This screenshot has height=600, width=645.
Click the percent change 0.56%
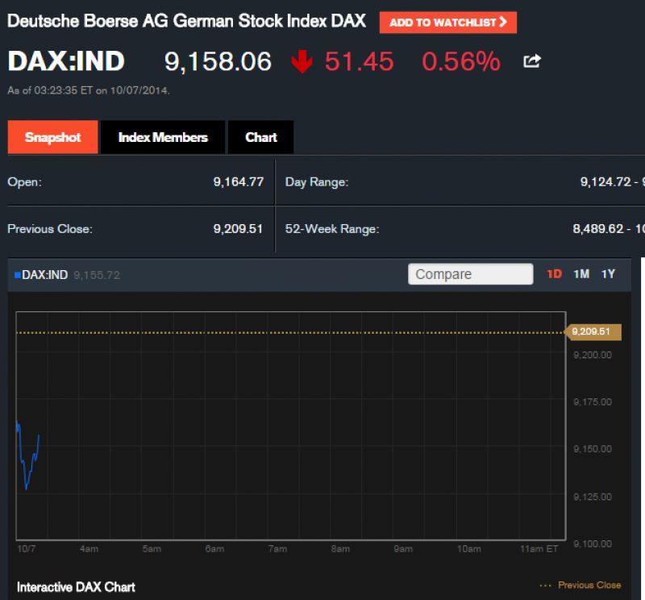461,62
